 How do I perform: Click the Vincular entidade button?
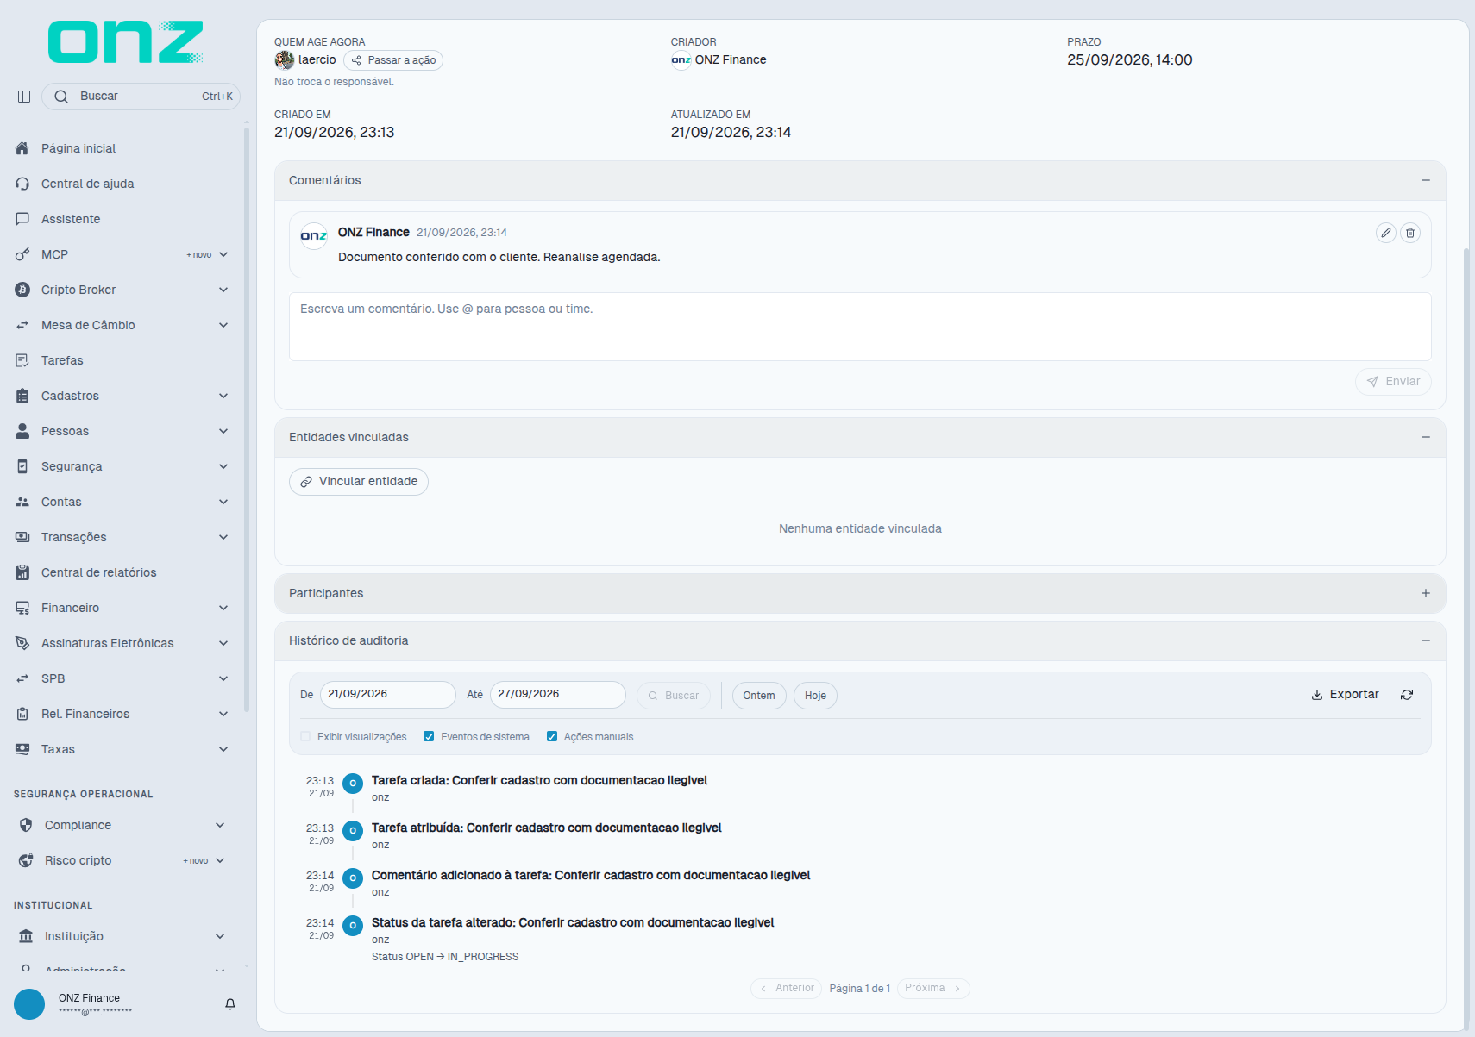point(359,482)
